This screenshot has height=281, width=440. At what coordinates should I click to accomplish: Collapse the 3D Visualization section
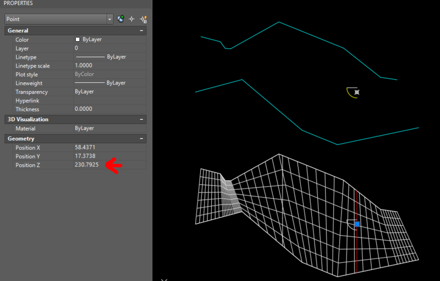click(142, 119)
